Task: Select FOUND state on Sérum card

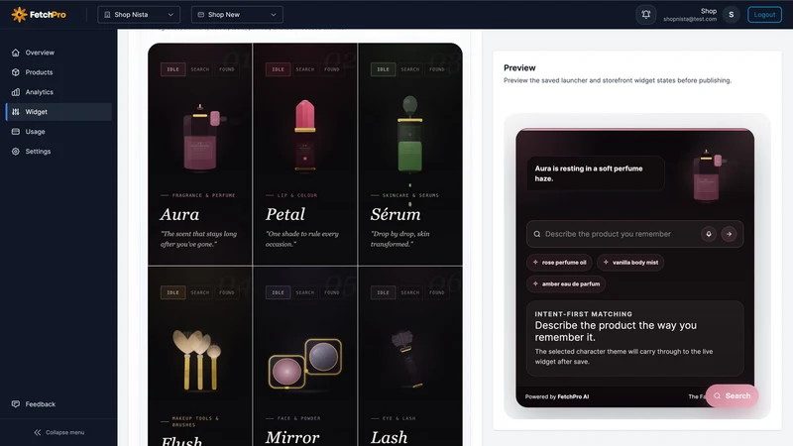Action: click(437, 69)
